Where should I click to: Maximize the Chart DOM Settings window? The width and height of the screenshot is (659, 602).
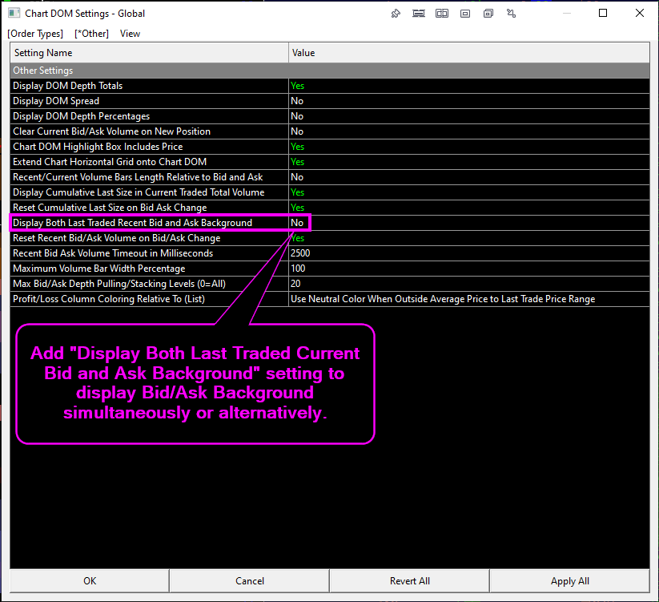point(603,13)
